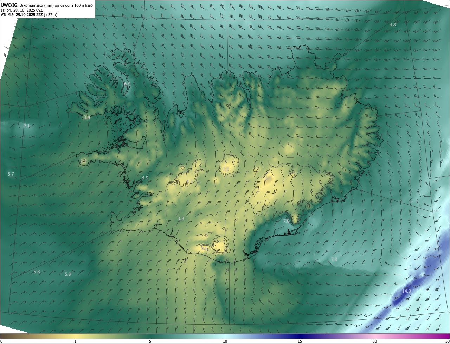Click the 5.7 value label on the map
Viewport: 450px width, 344px height.
(x=11, y=174)
